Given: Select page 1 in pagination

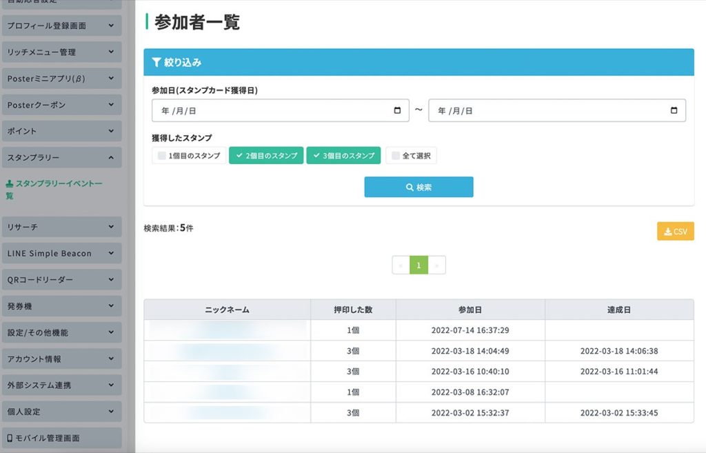Looking at the screenshot, I should pyautogui.click(x=418, y=265).
